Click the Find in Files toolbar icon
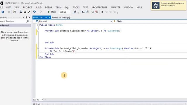Screen dimensions: 187x105 (75, 12)
